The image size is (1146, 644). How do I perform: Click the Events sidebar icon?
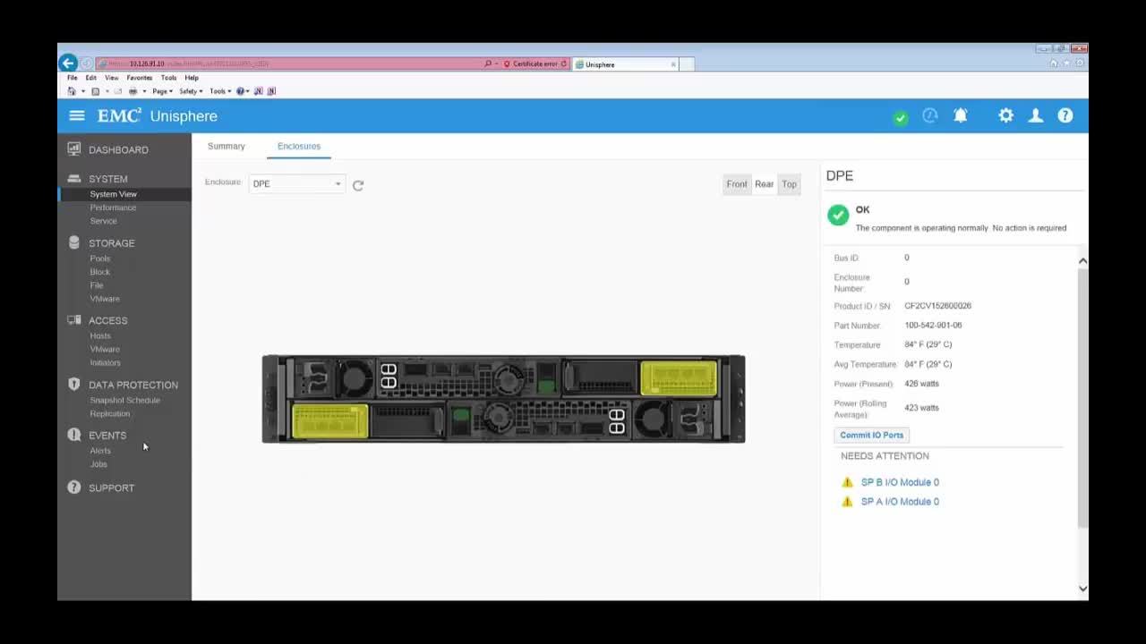[74, 435]
